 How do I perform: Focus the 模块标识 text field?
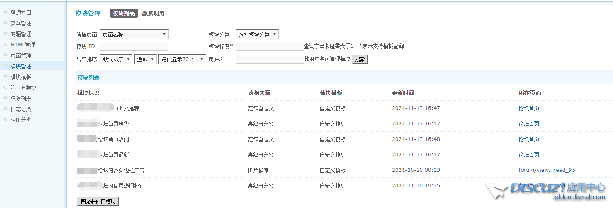coord(270,46)
